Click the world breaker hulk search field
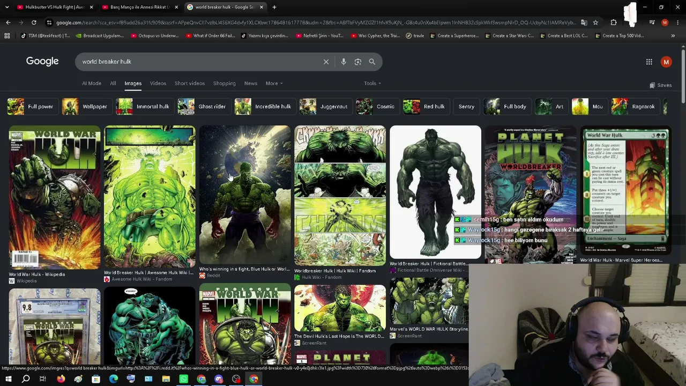686x386 pixels. tap(198, 62)
